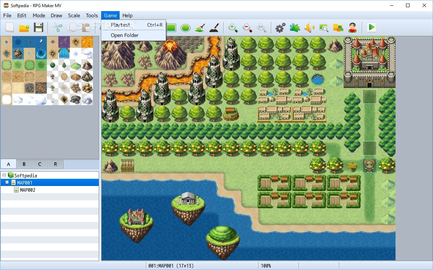Open the Scale menu
This screenshot has height=270, width=433.
click(x=74, y=15)
